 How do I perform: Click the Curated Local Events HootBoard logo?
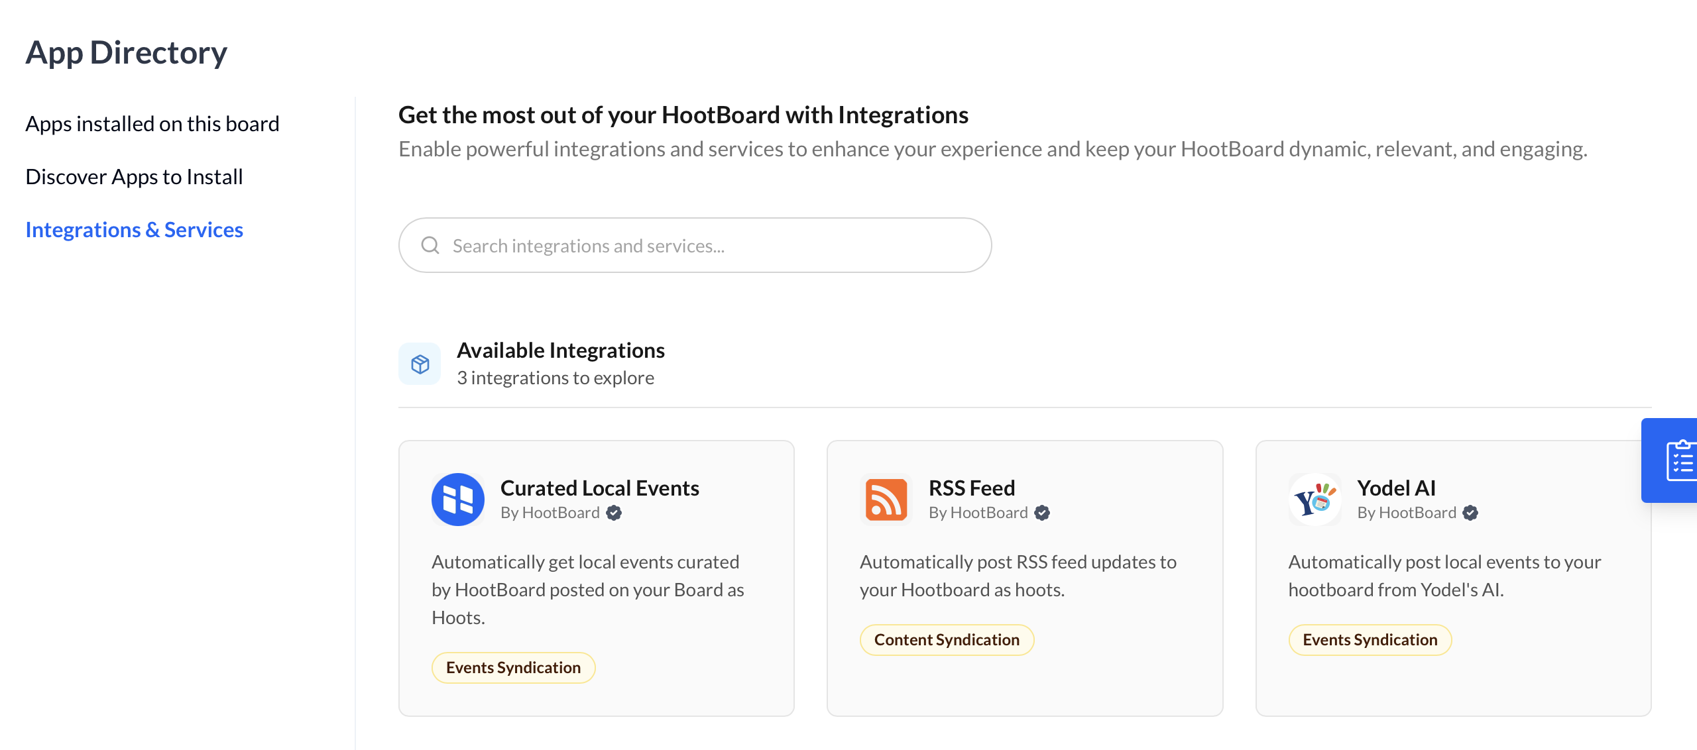pyautogui.click(x=457, y=500)
